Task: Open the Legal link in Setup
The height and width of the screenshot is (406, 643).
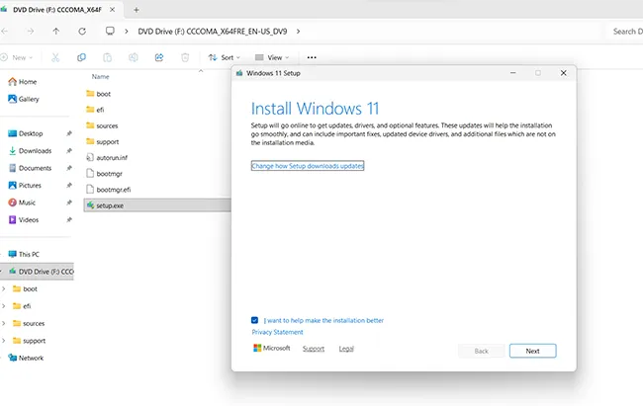Action: click(x=346, y=349)
